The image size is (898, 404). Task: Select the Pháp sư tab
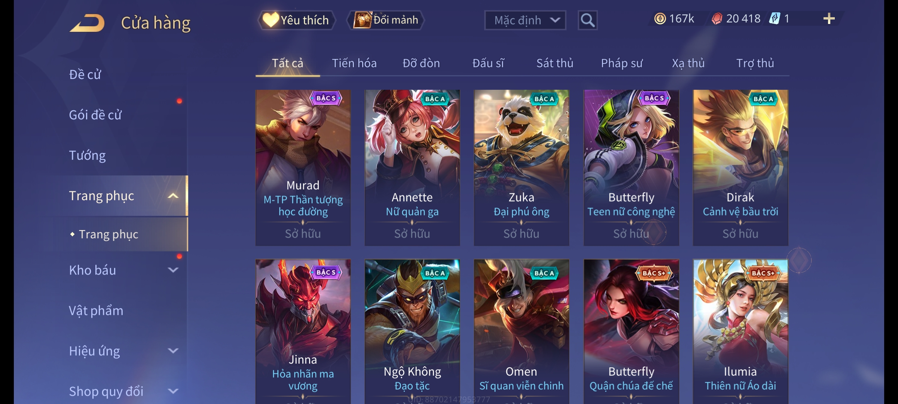point(621,63)
